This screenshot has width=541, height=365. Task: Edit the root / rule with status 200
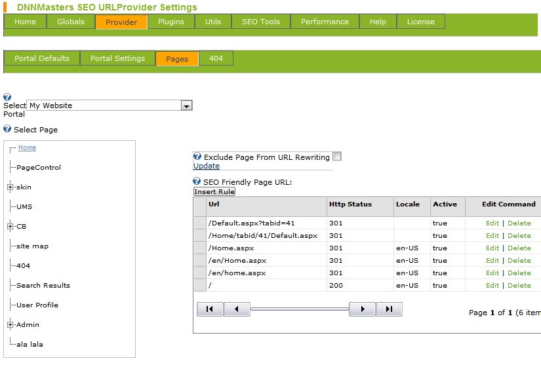coord(492,285)
